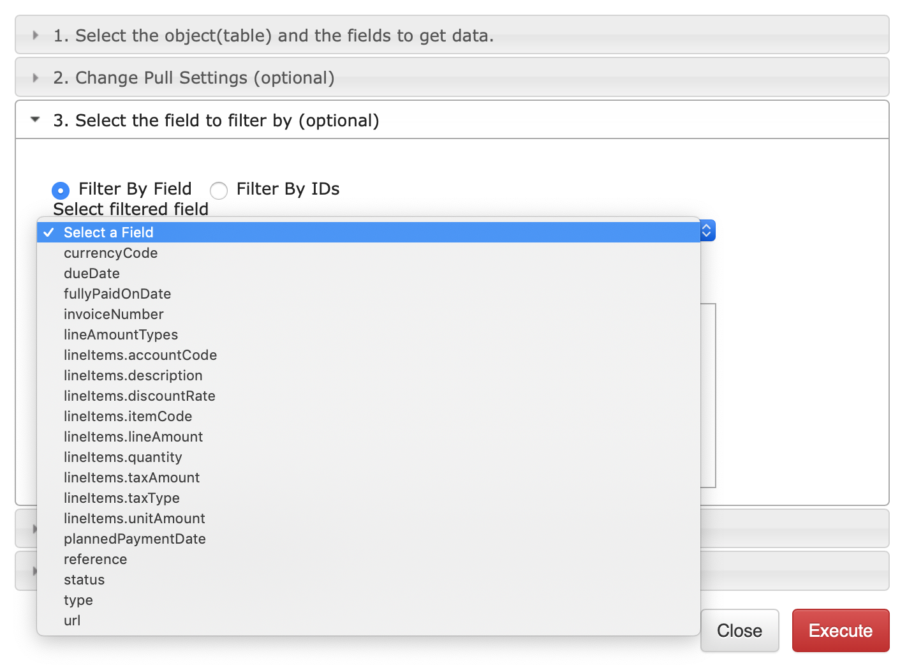
Task: Choose invoiceNumber field
Action: [114, 314]
